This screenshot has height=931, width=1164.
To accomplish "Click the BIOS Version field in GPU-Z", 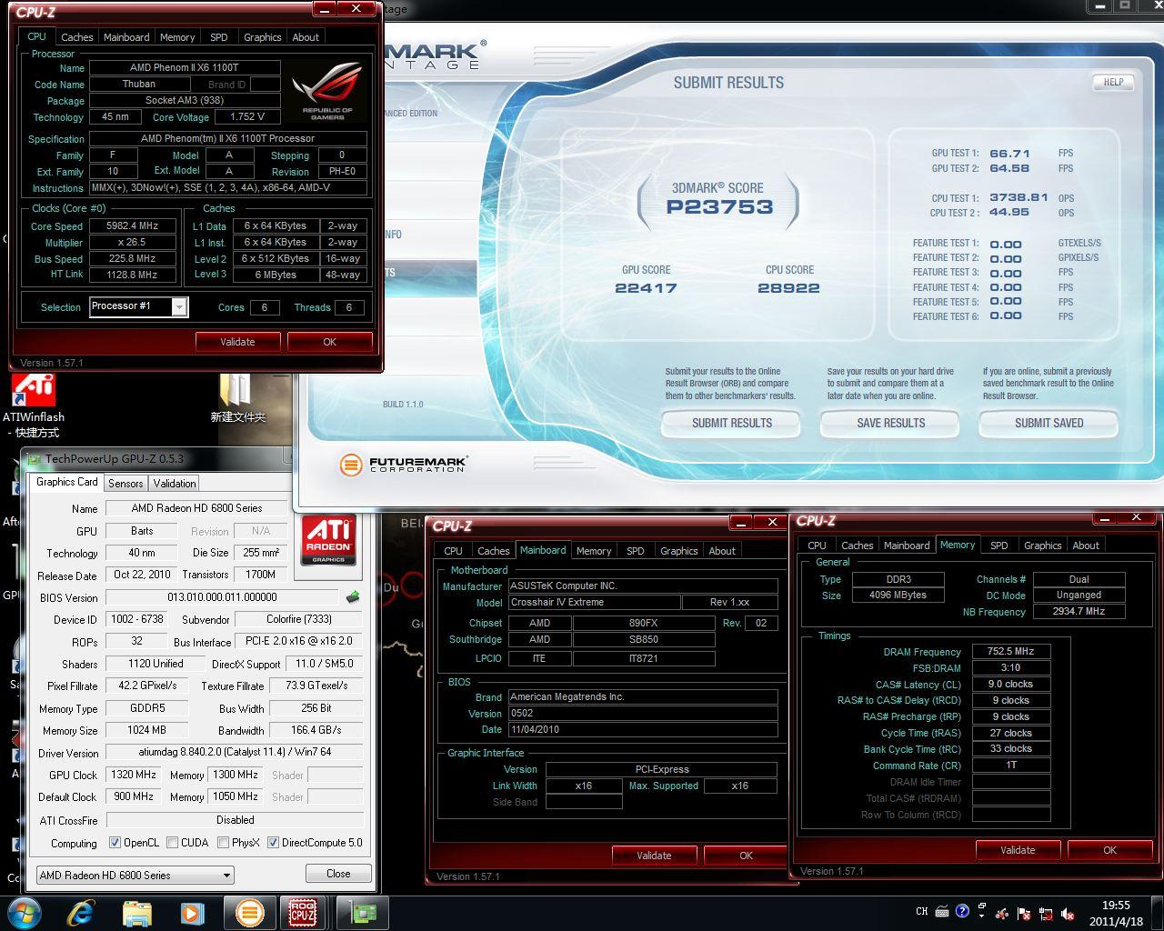I will pos(222,597).
